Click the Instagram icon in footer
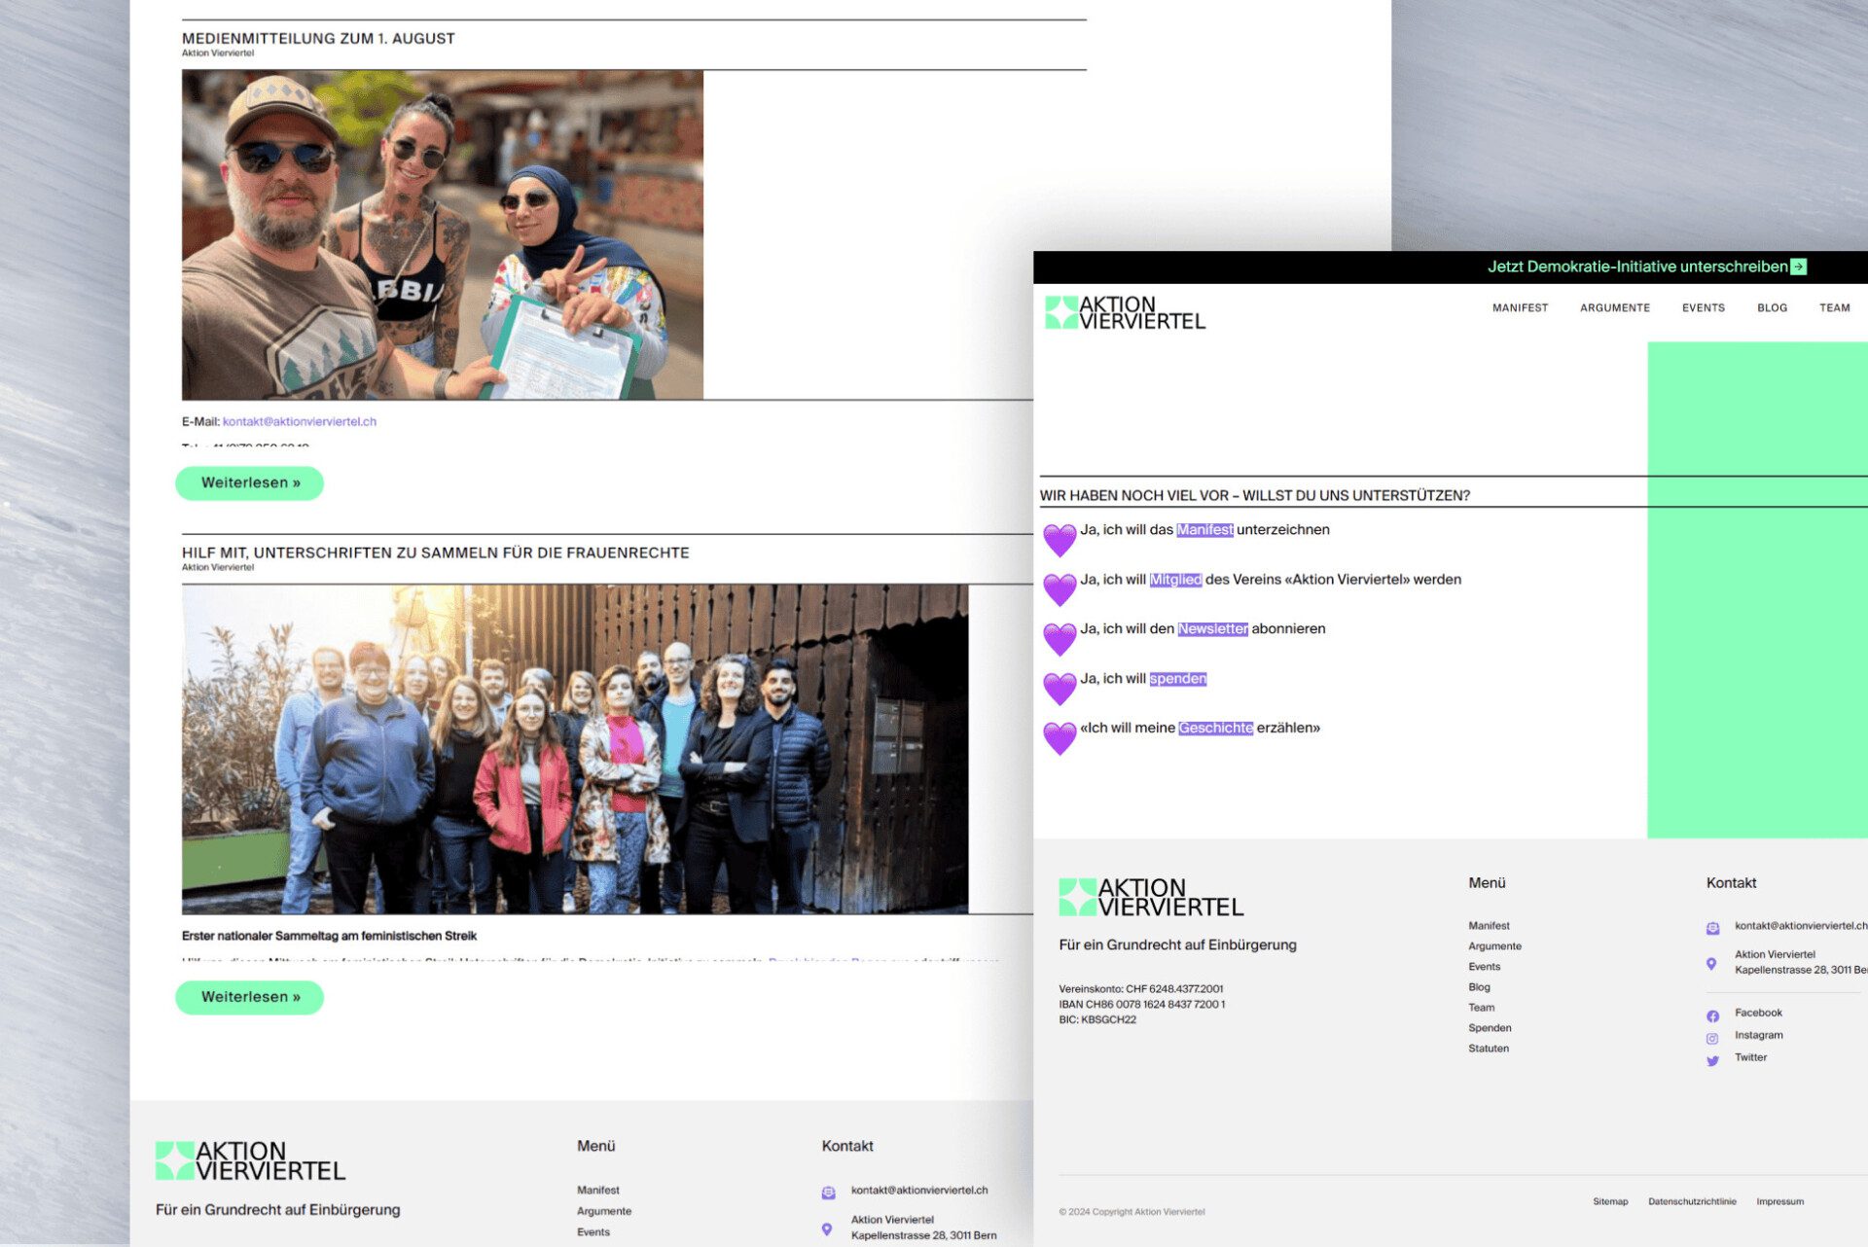The height and width of the screenshot is (1247, 1868). pyautogui.click(x=1712, y=1038)
